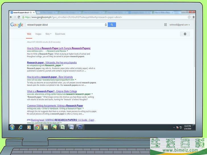Click the voice search microphone icon
207x155 pixels.
[106, 25]
